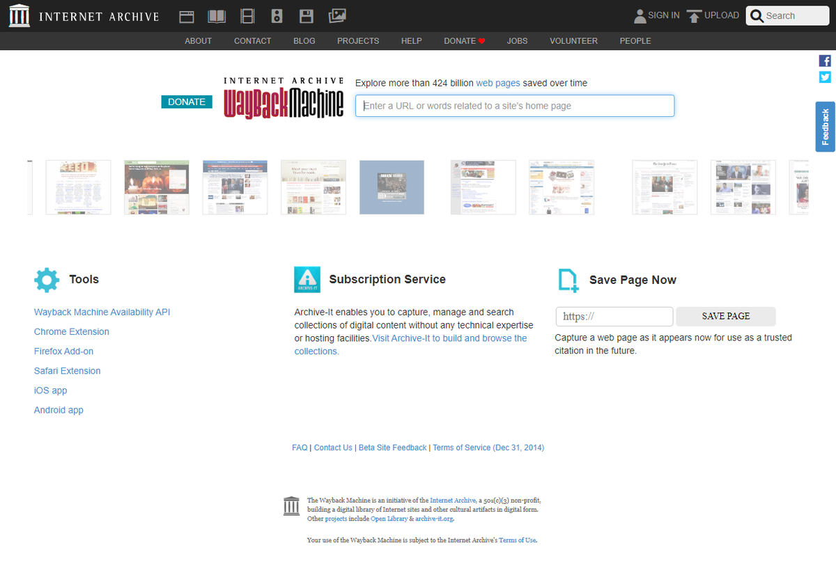Open the Texts book icon

[x=217, y=16]
